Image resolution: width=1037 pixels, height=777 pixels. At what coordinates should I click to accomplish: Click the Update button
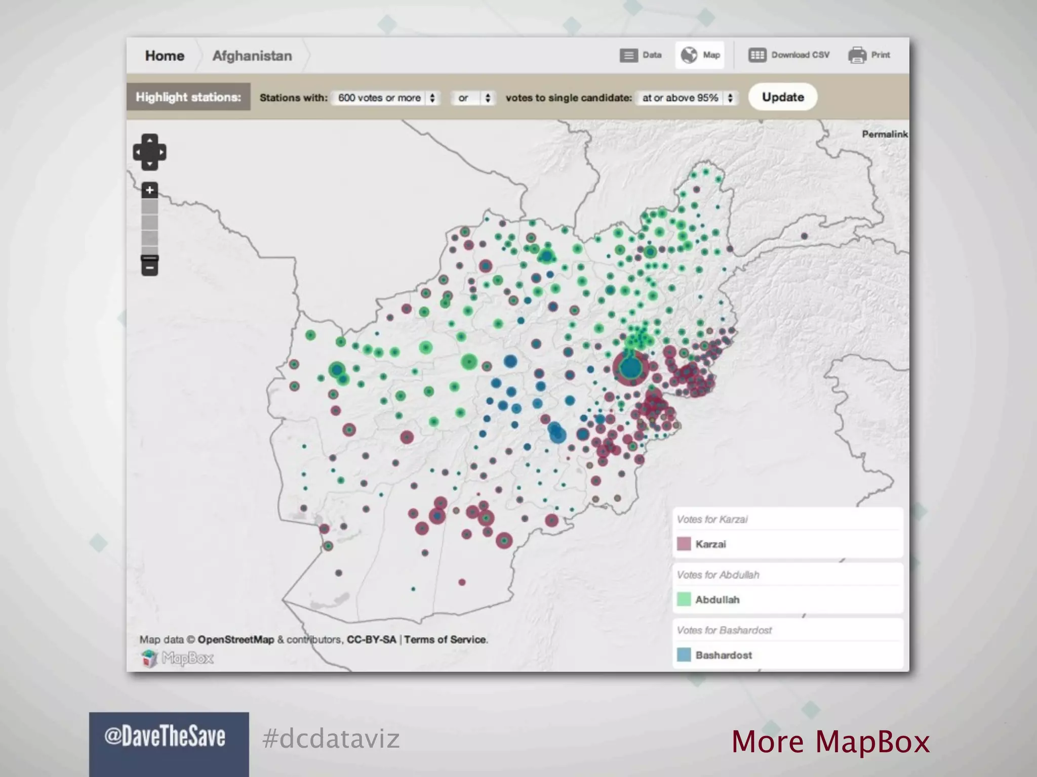coord(783,97)
